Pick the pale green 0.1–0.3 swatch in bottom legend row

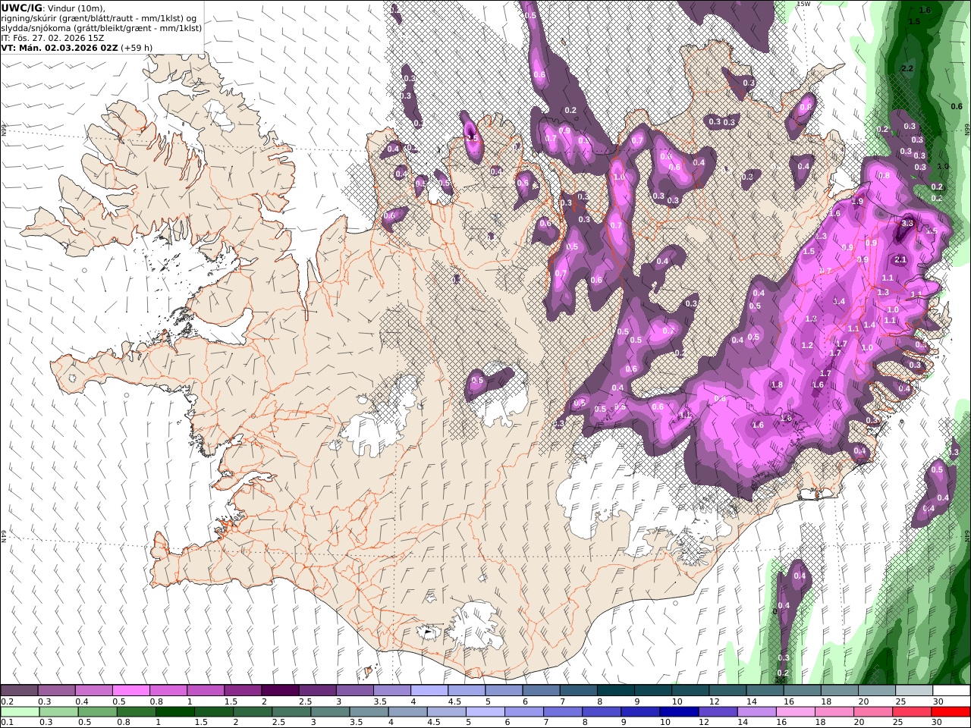click(19, 712)
